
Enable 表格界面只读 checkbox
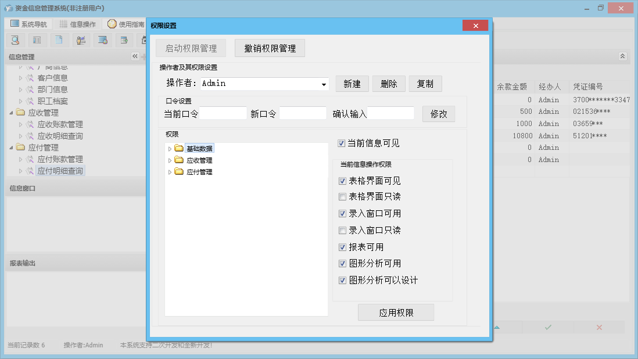[343, 197]
